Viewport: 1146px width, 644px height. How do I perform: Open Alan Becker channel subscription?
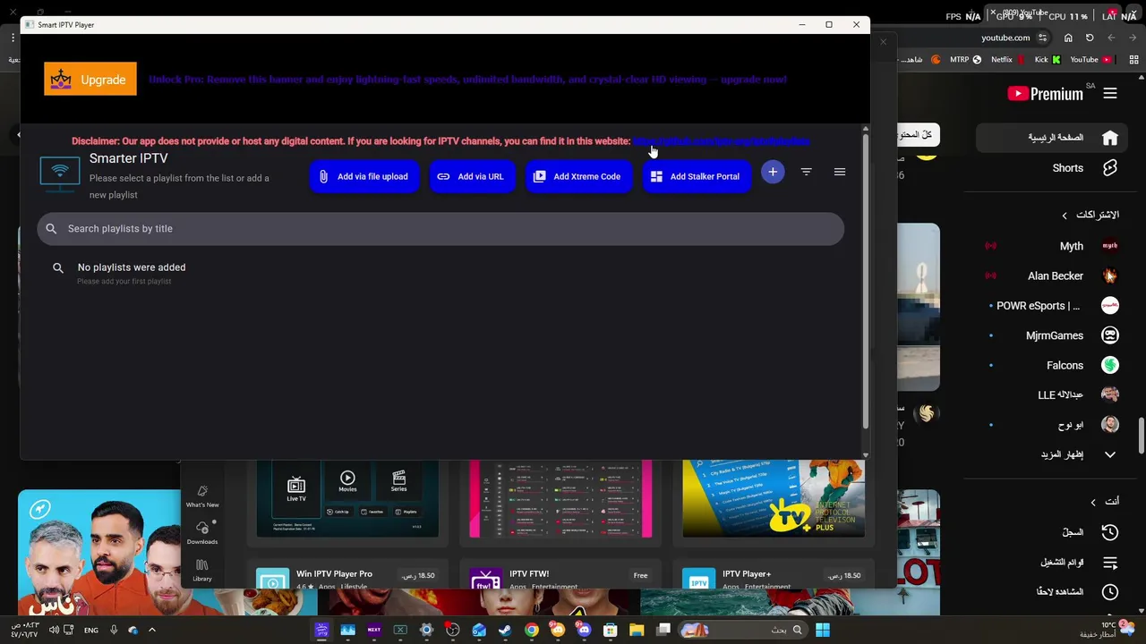point(1052,275)
